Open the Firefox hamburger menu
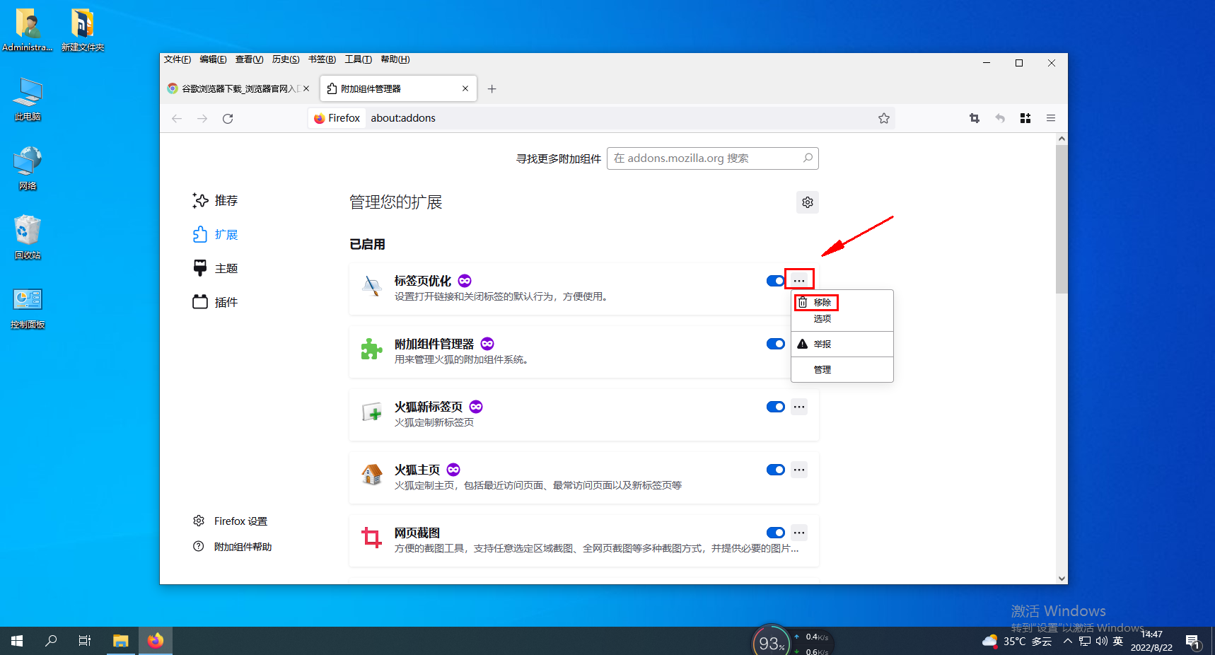This screenshot has width=1215, height=655. 1051,118
